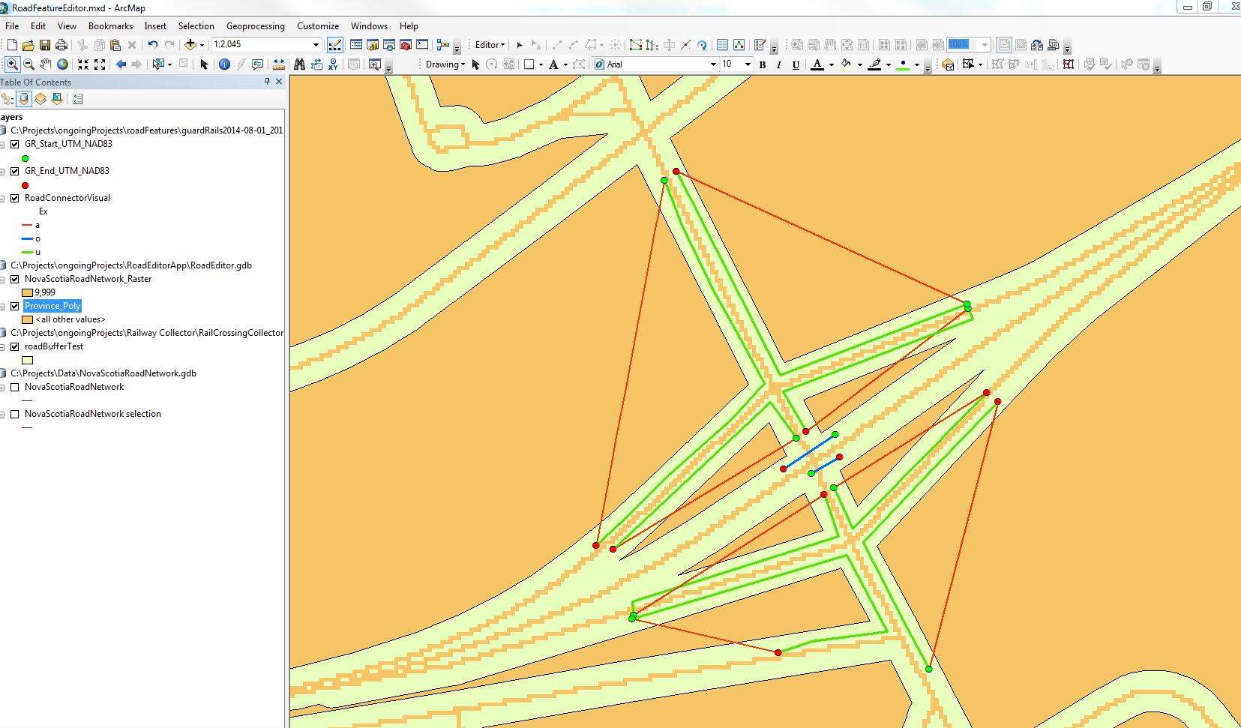The height and width of the screenshot is (728, 1241).
Task: Select the Zoom In tool
Action: [x=12, y=64]
